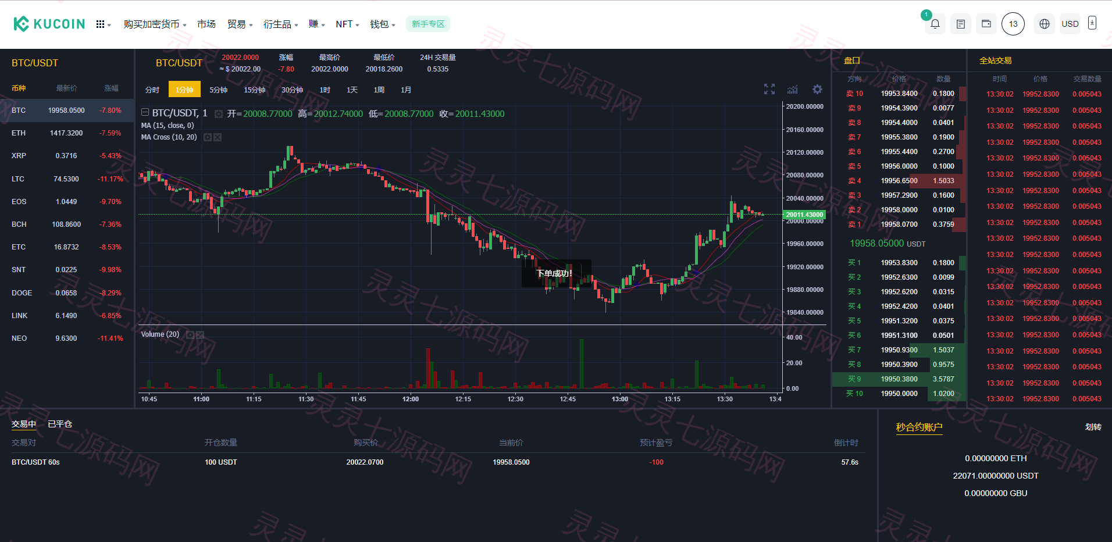Open chart settings gear icon
The image size is (1112, 542).
point(817,89)
